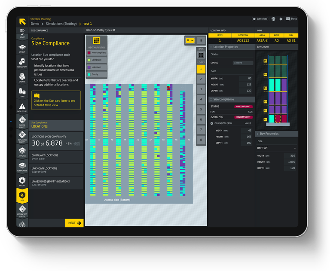Viewport: 330px width, 271px height.
Task: Click the Info panel tab
Action: tap(260, 30)
